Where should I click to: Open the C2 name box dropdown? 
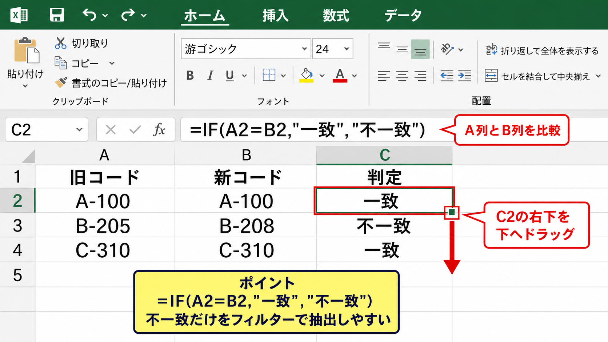(x=79, y=130)
